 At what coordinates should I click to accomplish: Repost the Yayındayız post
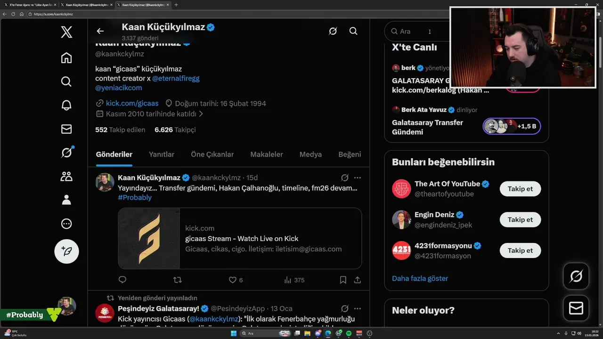[x=178, y=280]
